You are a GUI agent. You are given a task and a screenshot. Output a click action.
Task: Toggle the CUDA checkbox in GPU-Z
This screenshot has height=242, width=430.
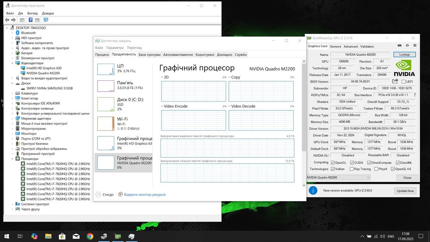352,162
